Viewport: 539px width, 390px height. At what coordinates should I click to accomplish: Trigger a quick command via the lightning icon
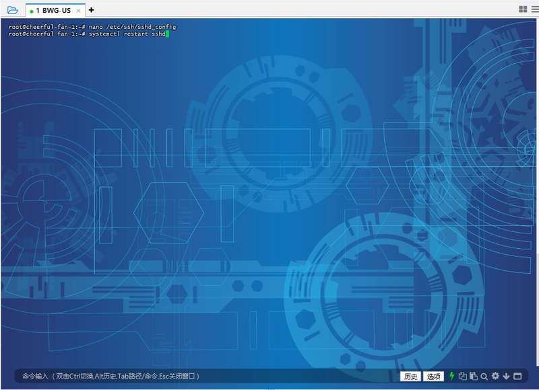point(452,376)
